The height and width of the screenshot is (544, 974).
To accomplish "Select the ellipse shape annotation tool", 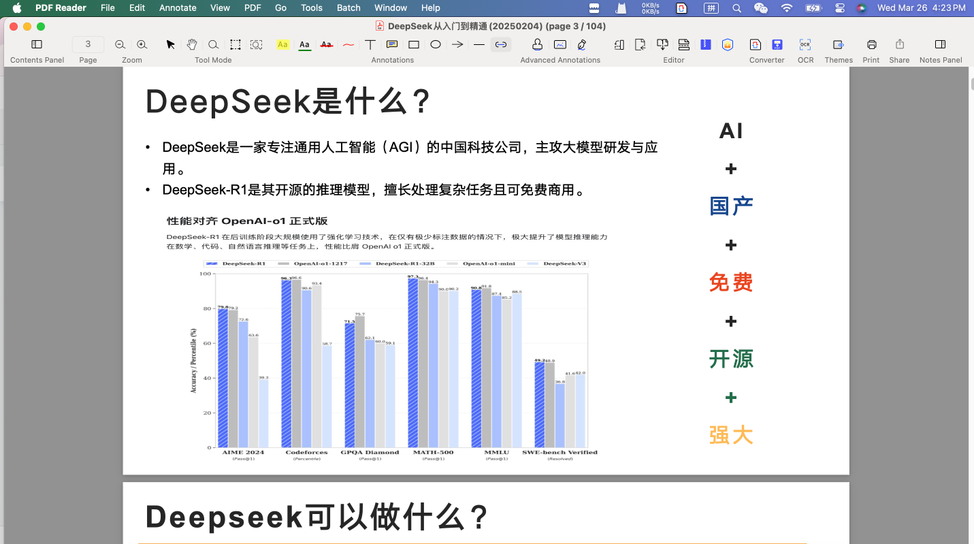I will click(x=436, y=44).
